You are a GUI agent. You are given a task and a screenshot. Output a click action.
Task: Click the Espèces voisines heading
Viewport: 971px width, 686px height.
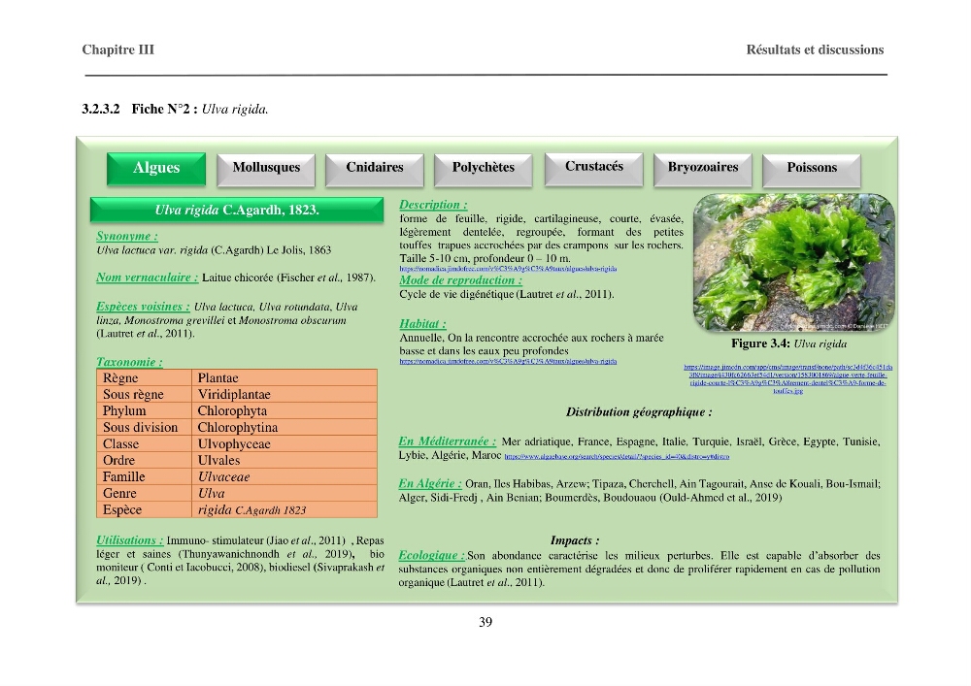pyautogui.click(x=143, y=307)
